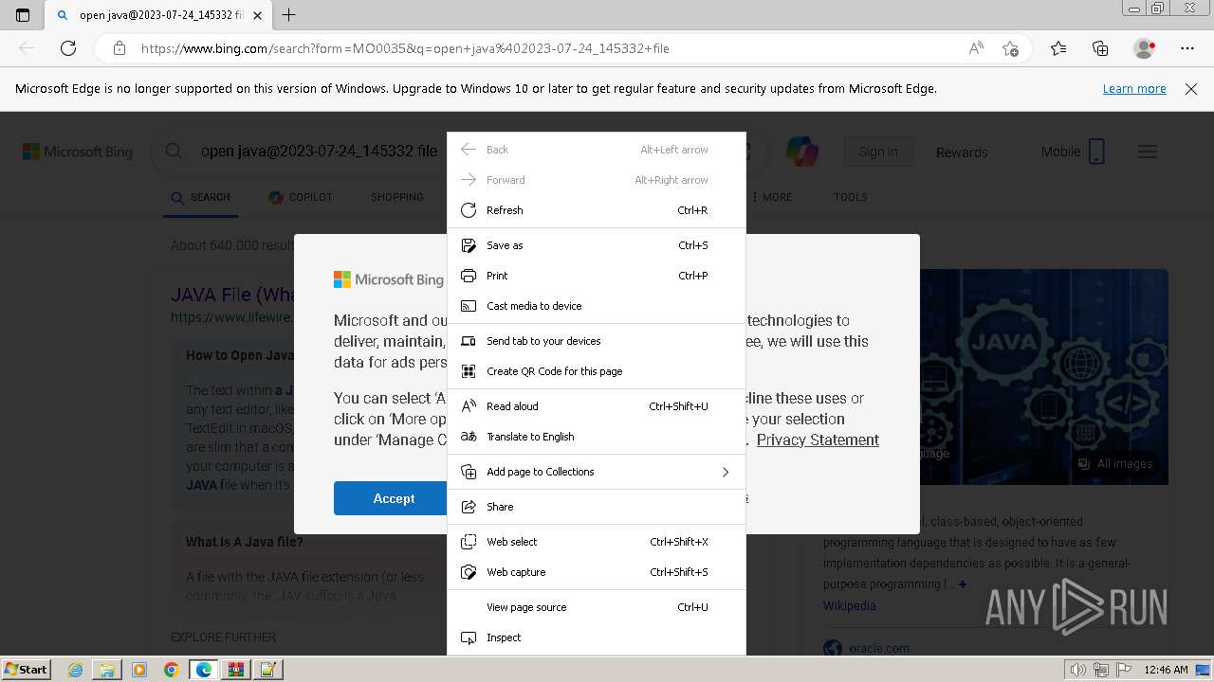Screen dimensions: 1214x682
Task: Click Cast media to device icon
Action: click(x=468, y=306)
